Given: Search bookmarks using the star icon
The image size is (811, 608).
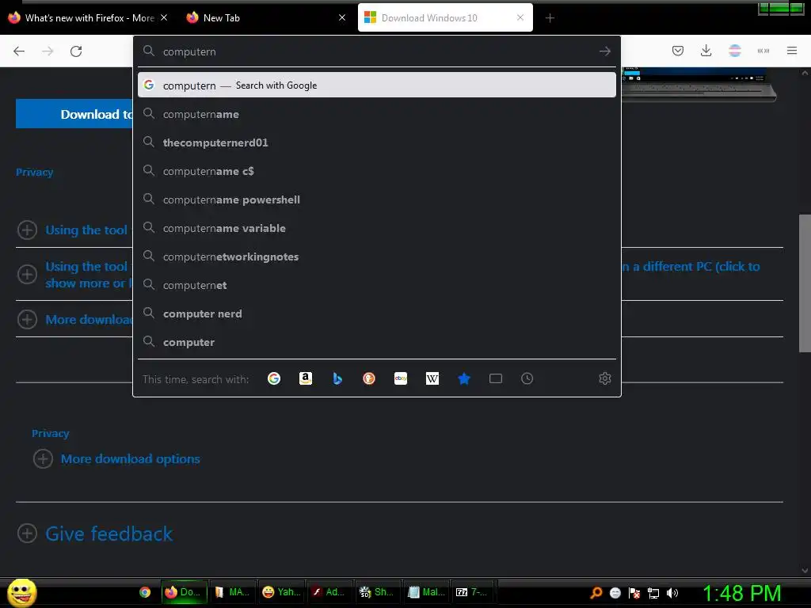Looking at the screenshot, I should tap(464, 379).
